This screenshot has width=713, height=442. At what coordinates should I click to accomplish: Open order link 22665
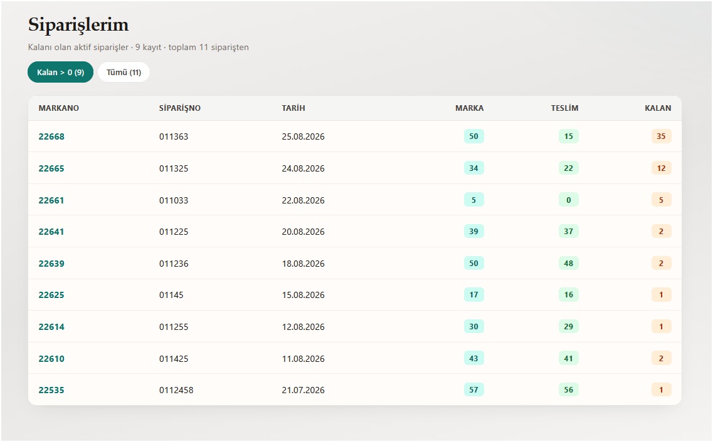[51, 168]
